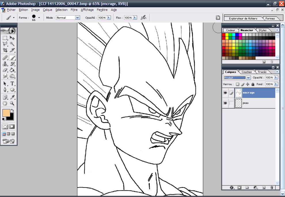This screenshot has height=197, width=285.
Task: Select the Ellipse shape tool
Action: (12, 90)
